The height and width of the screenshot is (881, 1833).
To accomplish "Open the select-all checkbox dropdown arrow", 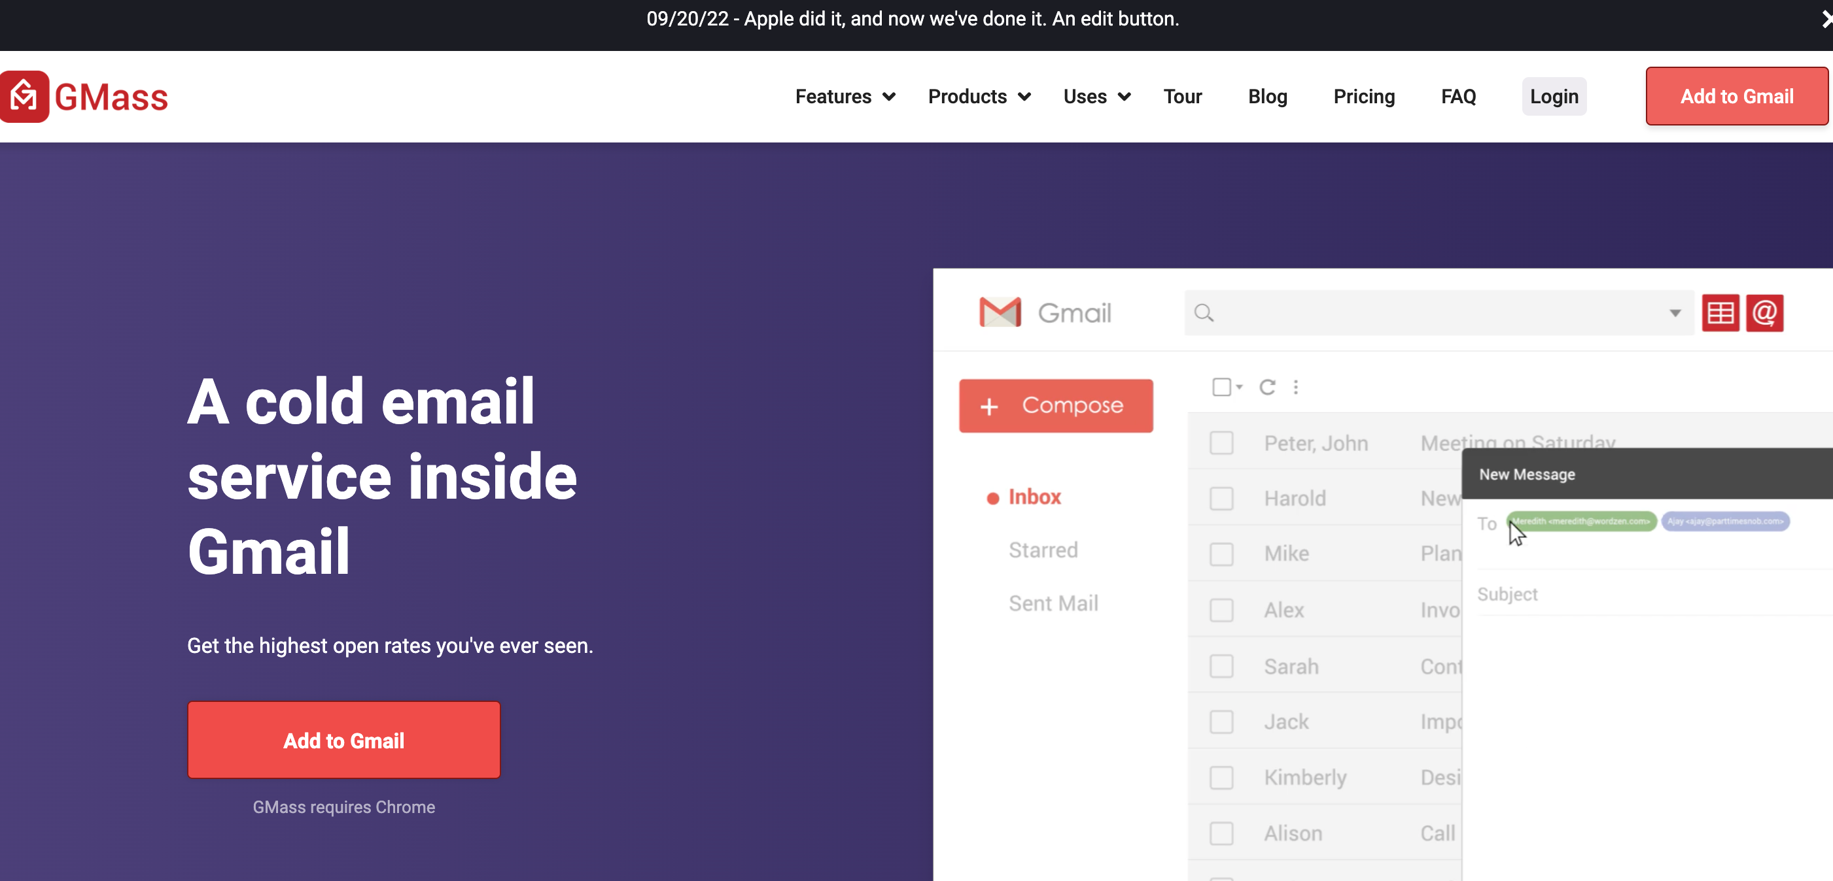I will tap(1239, 387).
